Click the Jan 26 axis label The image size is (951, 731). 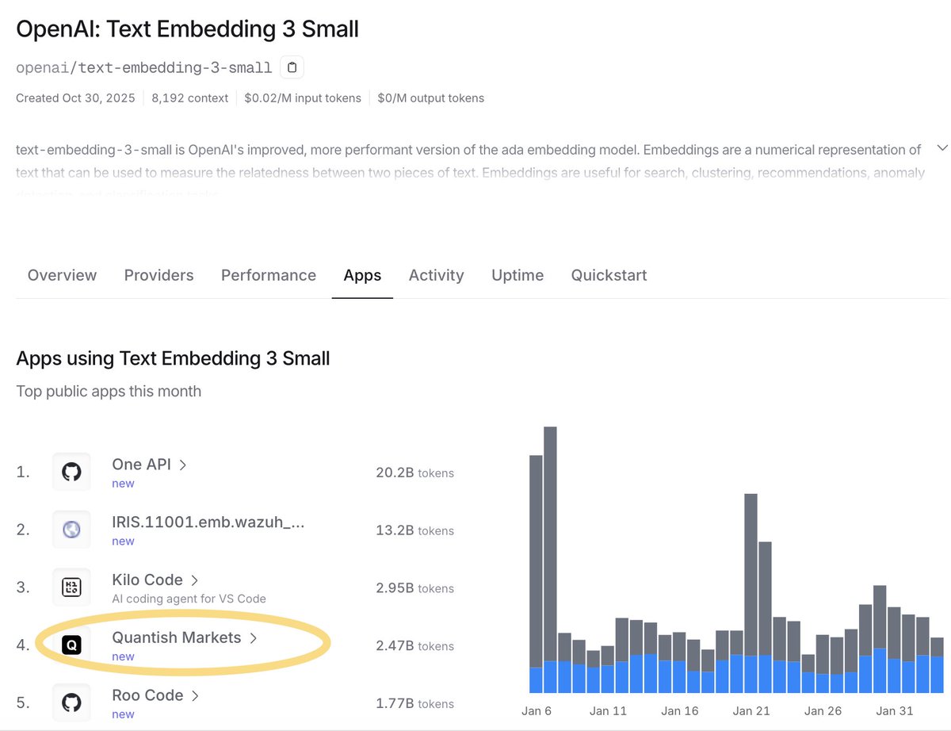pyautogui.click(x=823, y=710)
